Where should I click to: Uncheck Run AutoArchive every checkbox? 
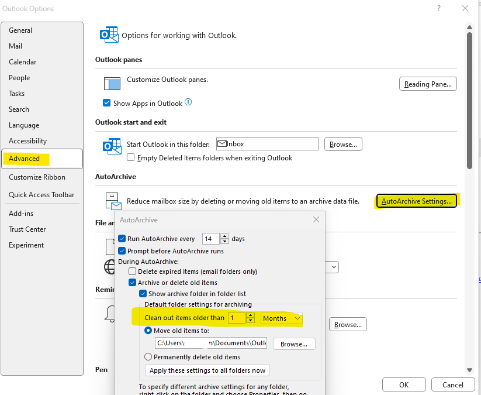[122, 239]
